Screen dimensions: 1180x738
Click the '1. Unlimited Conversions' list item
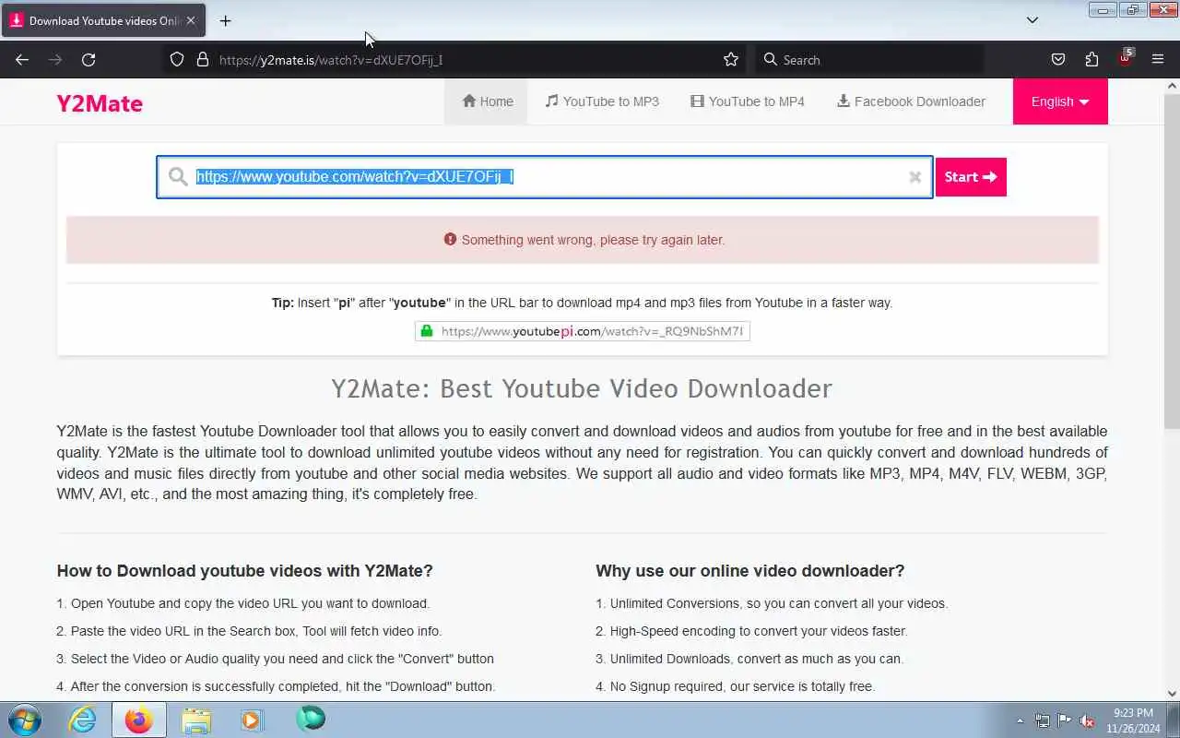772,603
